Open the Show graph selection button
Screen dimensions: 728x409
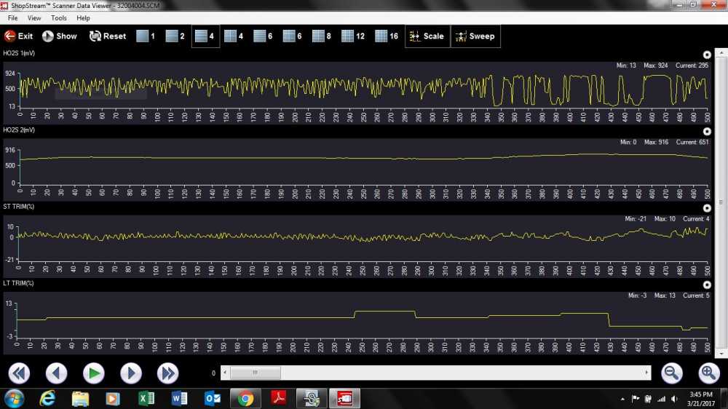[60, 36]
